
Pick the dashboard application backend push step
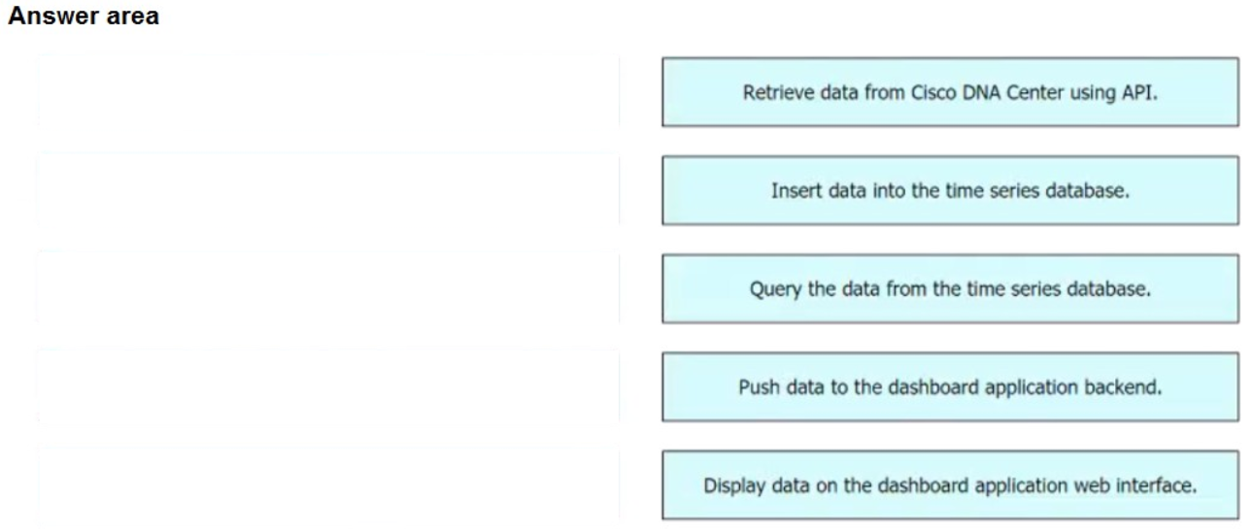coord(950,386)
